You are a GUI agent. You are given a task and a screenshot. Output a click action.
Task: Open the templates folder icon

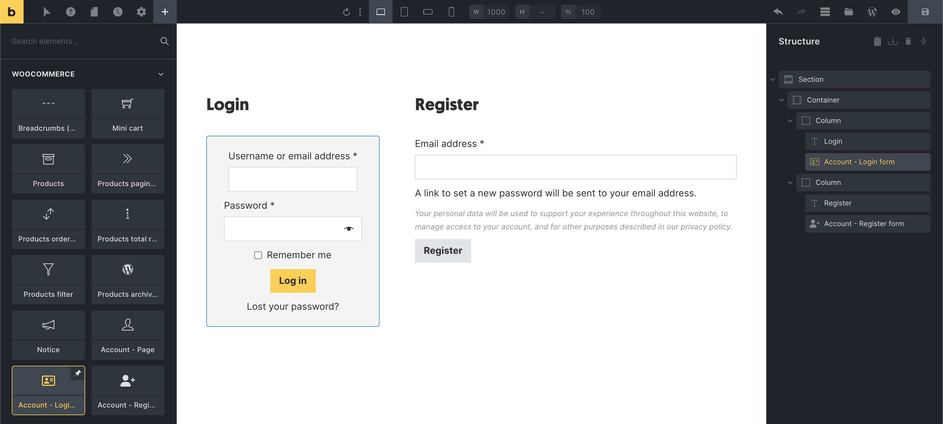848,12
